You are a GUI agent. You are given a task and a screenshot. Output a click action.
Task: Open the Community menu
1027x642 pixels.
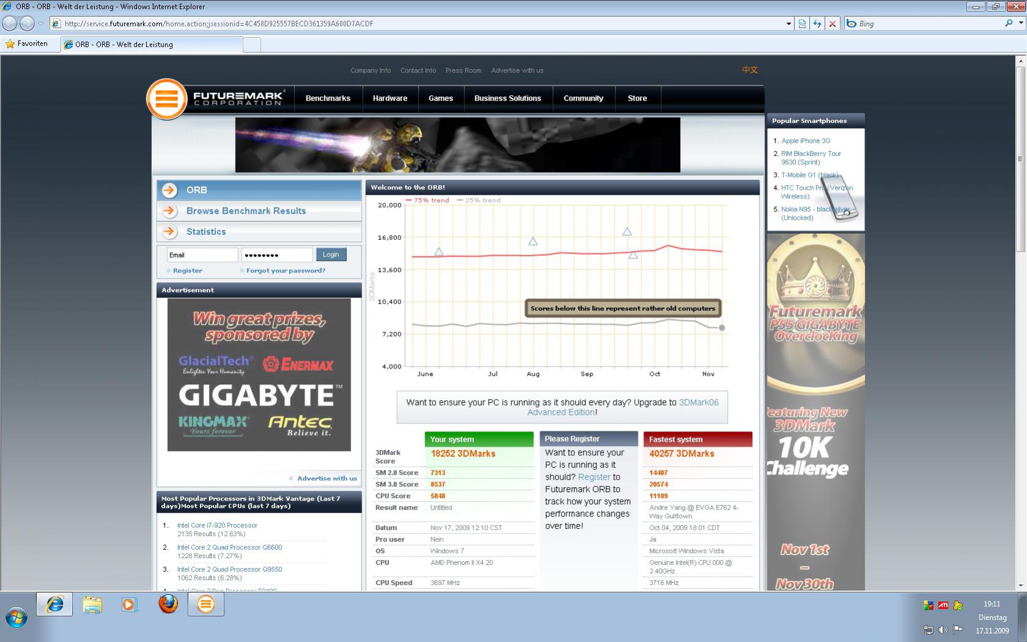click(583, 99)
